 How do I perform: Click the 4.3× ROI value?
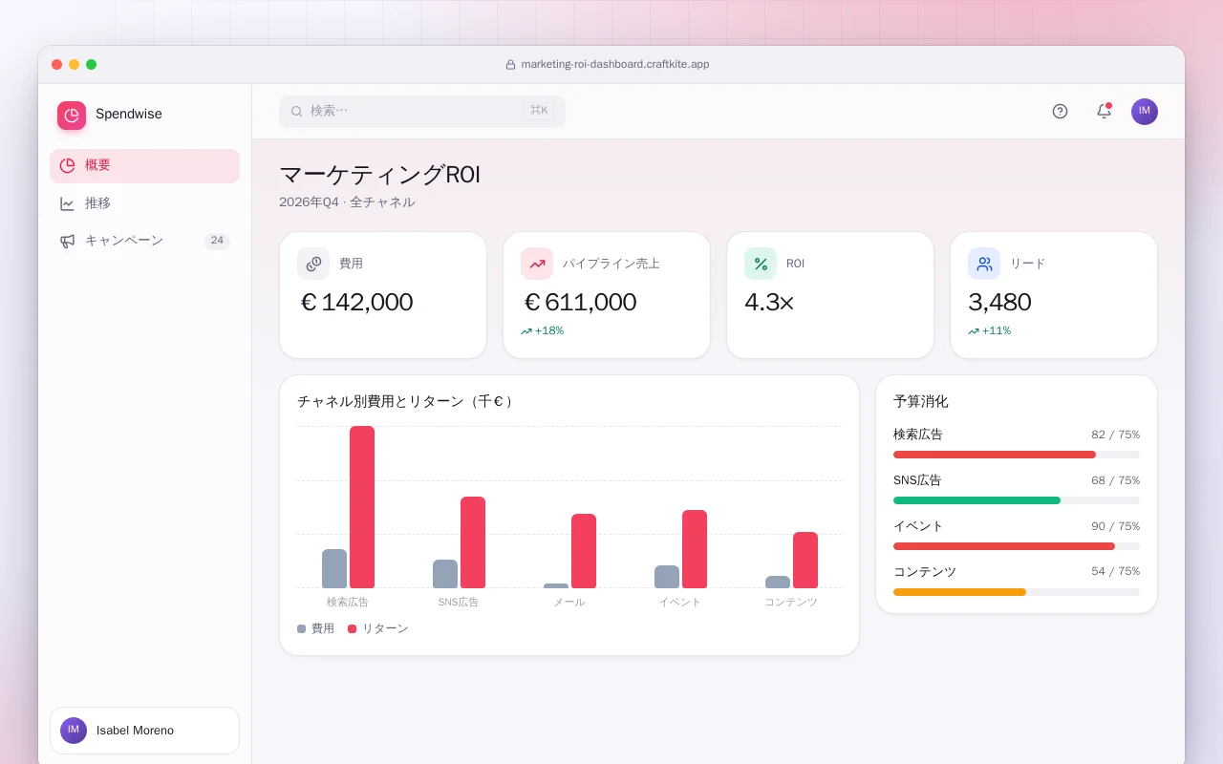point(769,303)
